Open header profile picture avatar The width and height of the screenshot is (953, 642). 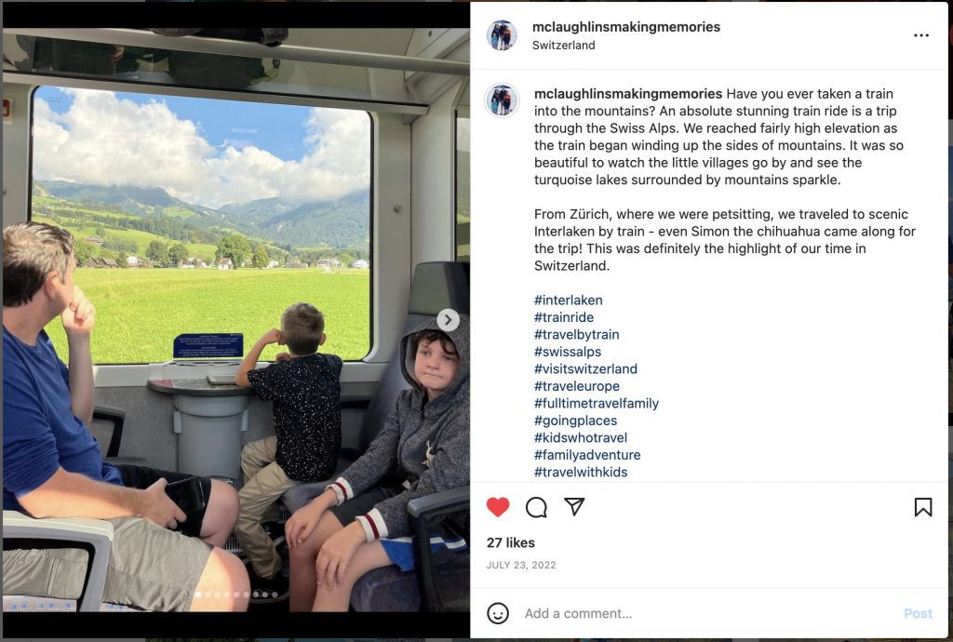(x=502, y=35)
